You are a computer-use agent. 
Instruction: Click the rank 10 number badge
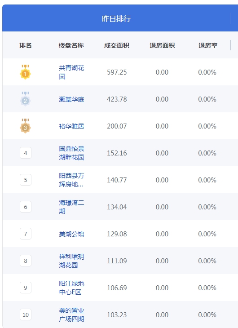point(26,315)
